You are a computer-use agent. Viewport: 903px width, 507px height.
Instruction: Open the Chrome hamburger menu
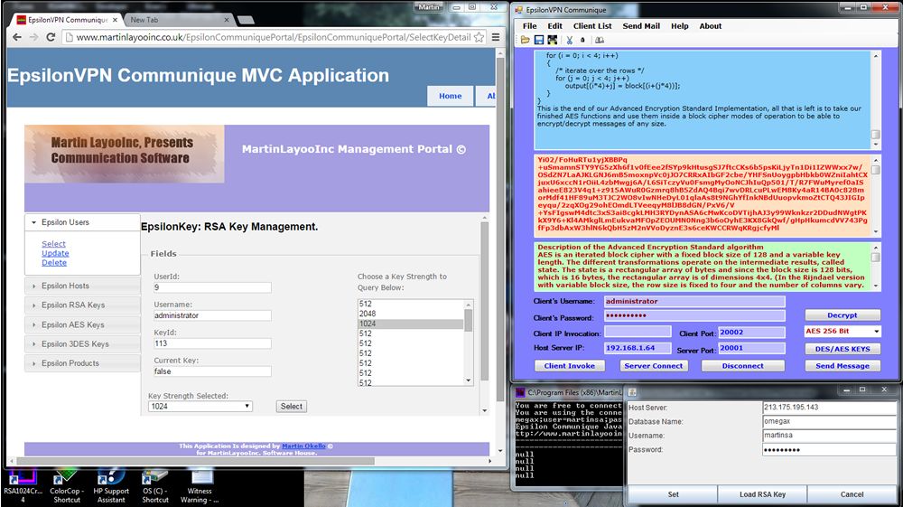(x=495, y=37)
